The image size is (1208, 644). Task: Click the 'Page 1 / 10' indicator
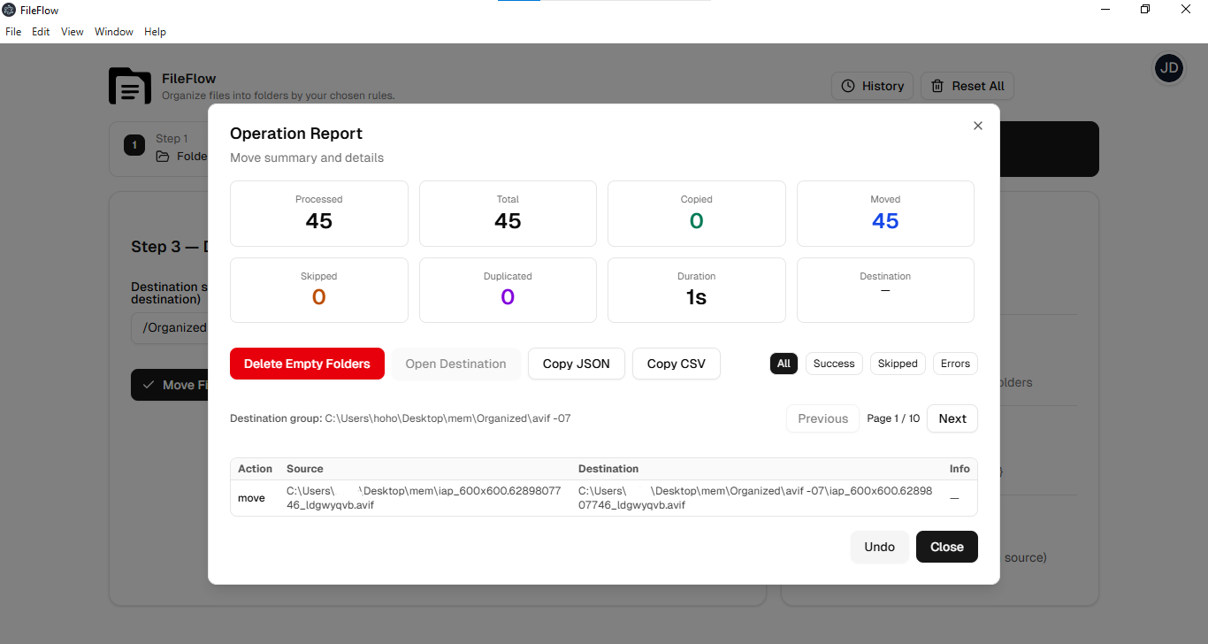click(x=893, y=418)
